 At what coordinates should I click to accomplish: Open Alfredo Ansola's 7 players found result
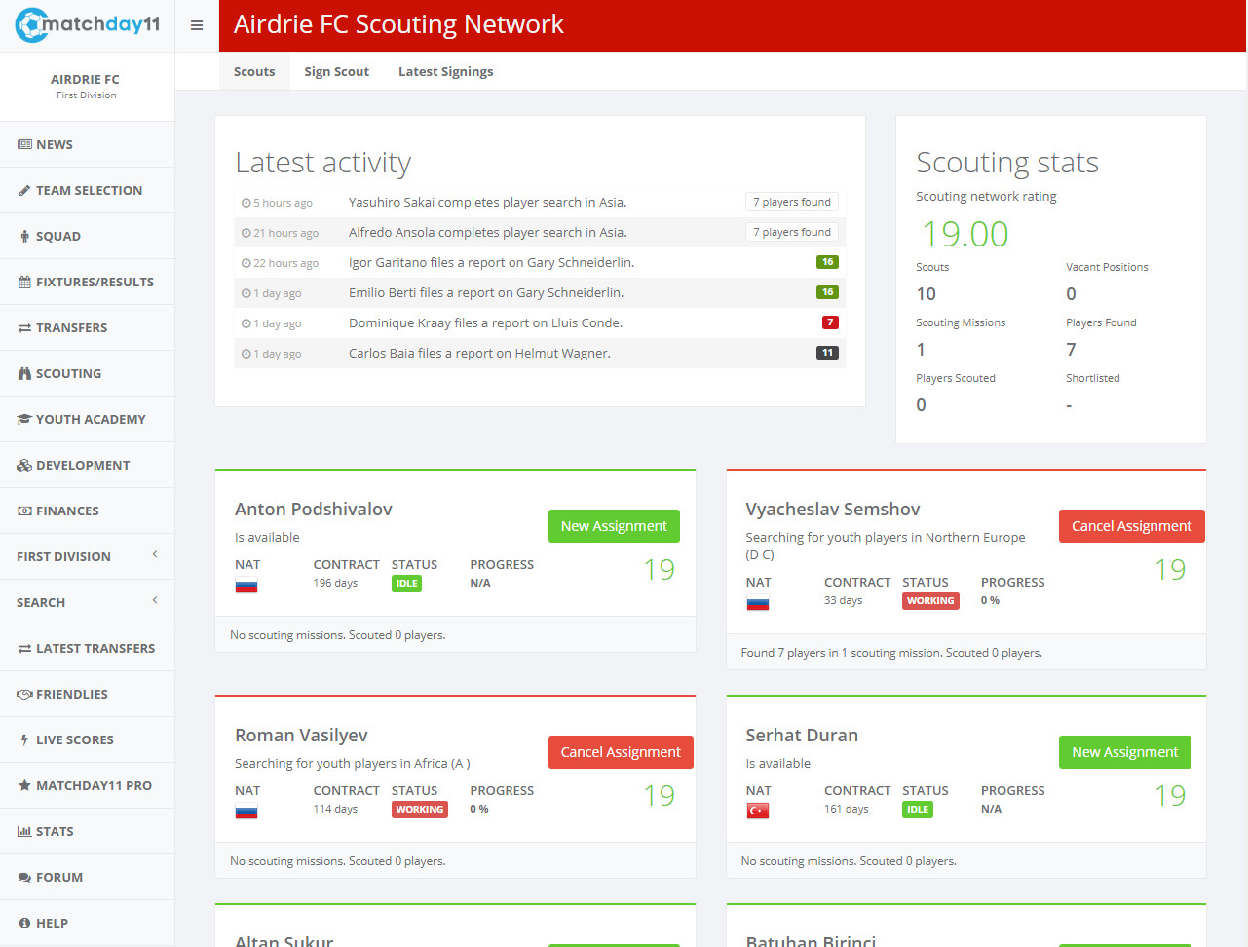792,232
